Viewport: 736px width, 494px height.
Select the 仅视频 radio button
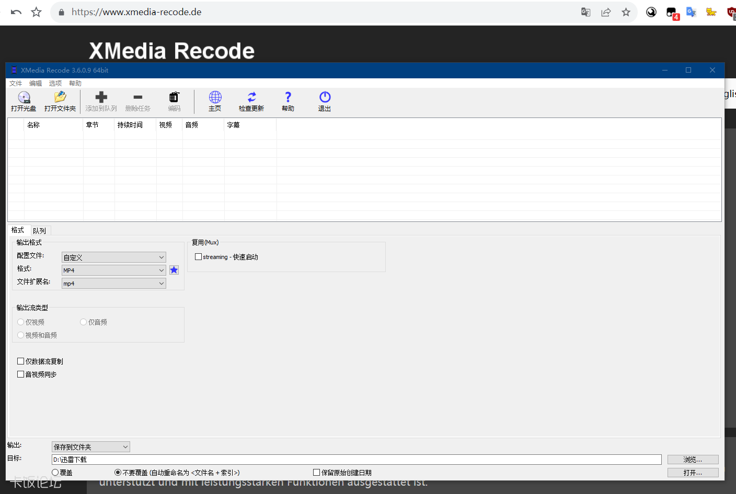[x=21, y=322]
